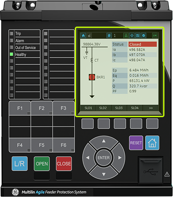Click the left arrow navigation key
Screen dimensions: 173x197
[88, 158]
